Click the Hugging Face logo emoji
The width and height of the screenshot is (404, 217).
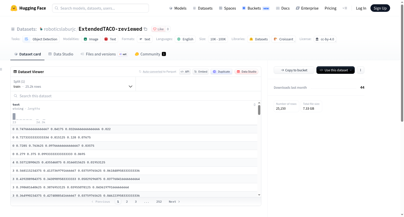(14, 8)
